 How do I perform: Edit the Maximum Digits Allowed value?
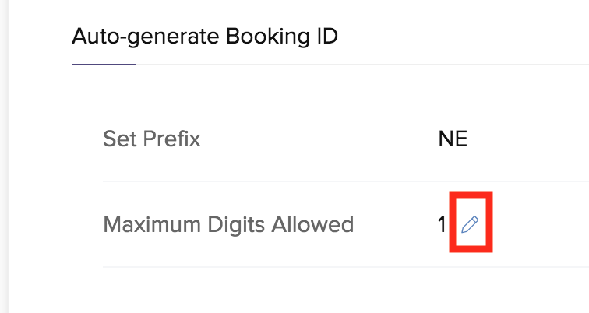coord(470,224)
